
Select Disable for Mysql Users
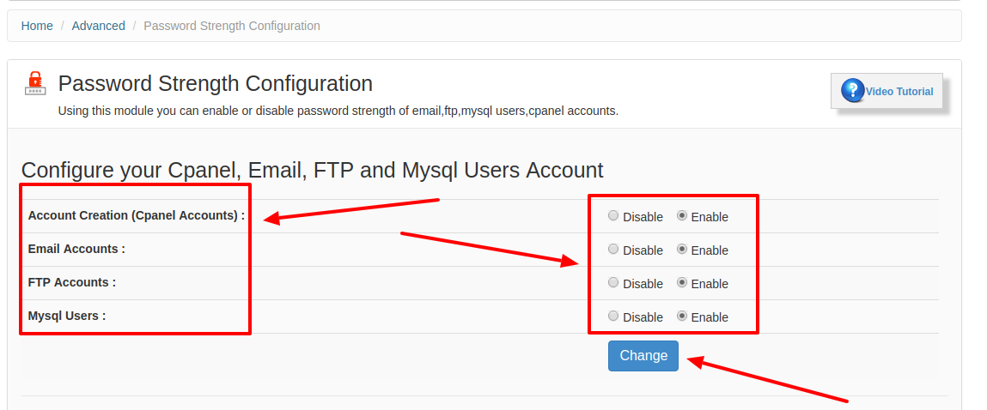(x=613, y=316)
